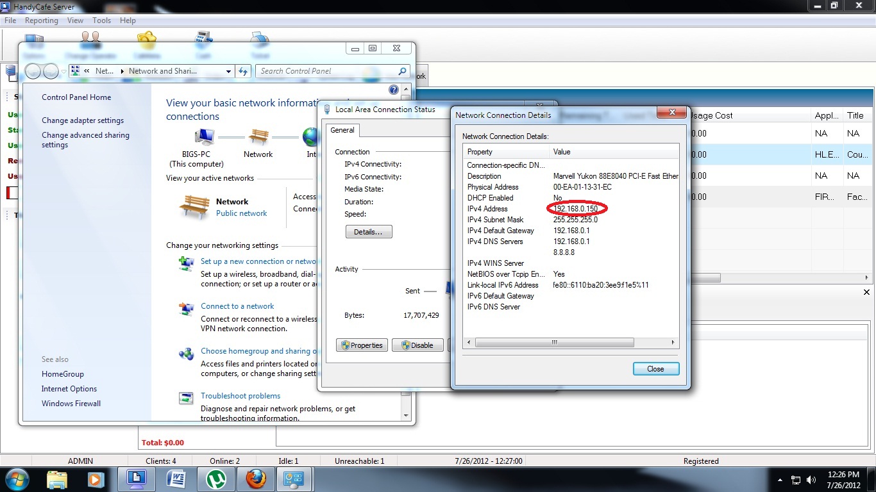876x492 pixels.
Task: Click the details list horizontal scrollbar thumb
Action: 555,343
